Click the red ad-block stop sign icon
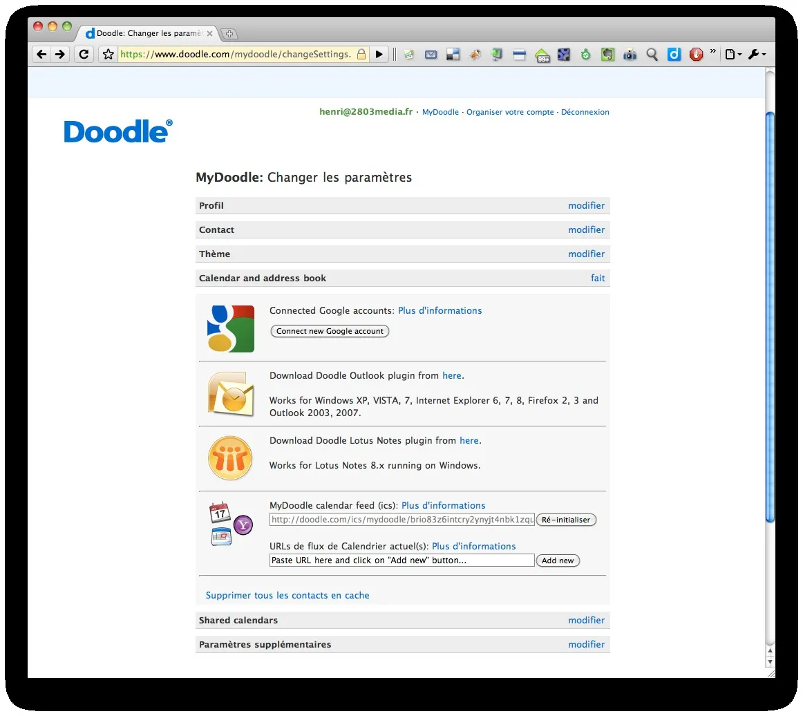The height and width of the screenshot is (716, 803). tap(696, 55)
